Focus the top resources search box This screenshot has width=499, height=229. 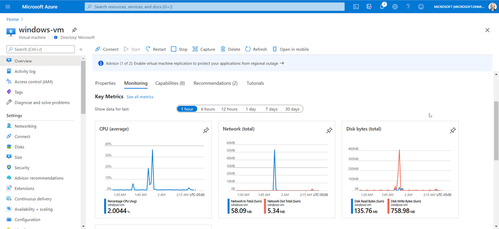click(x=214, y=6)
